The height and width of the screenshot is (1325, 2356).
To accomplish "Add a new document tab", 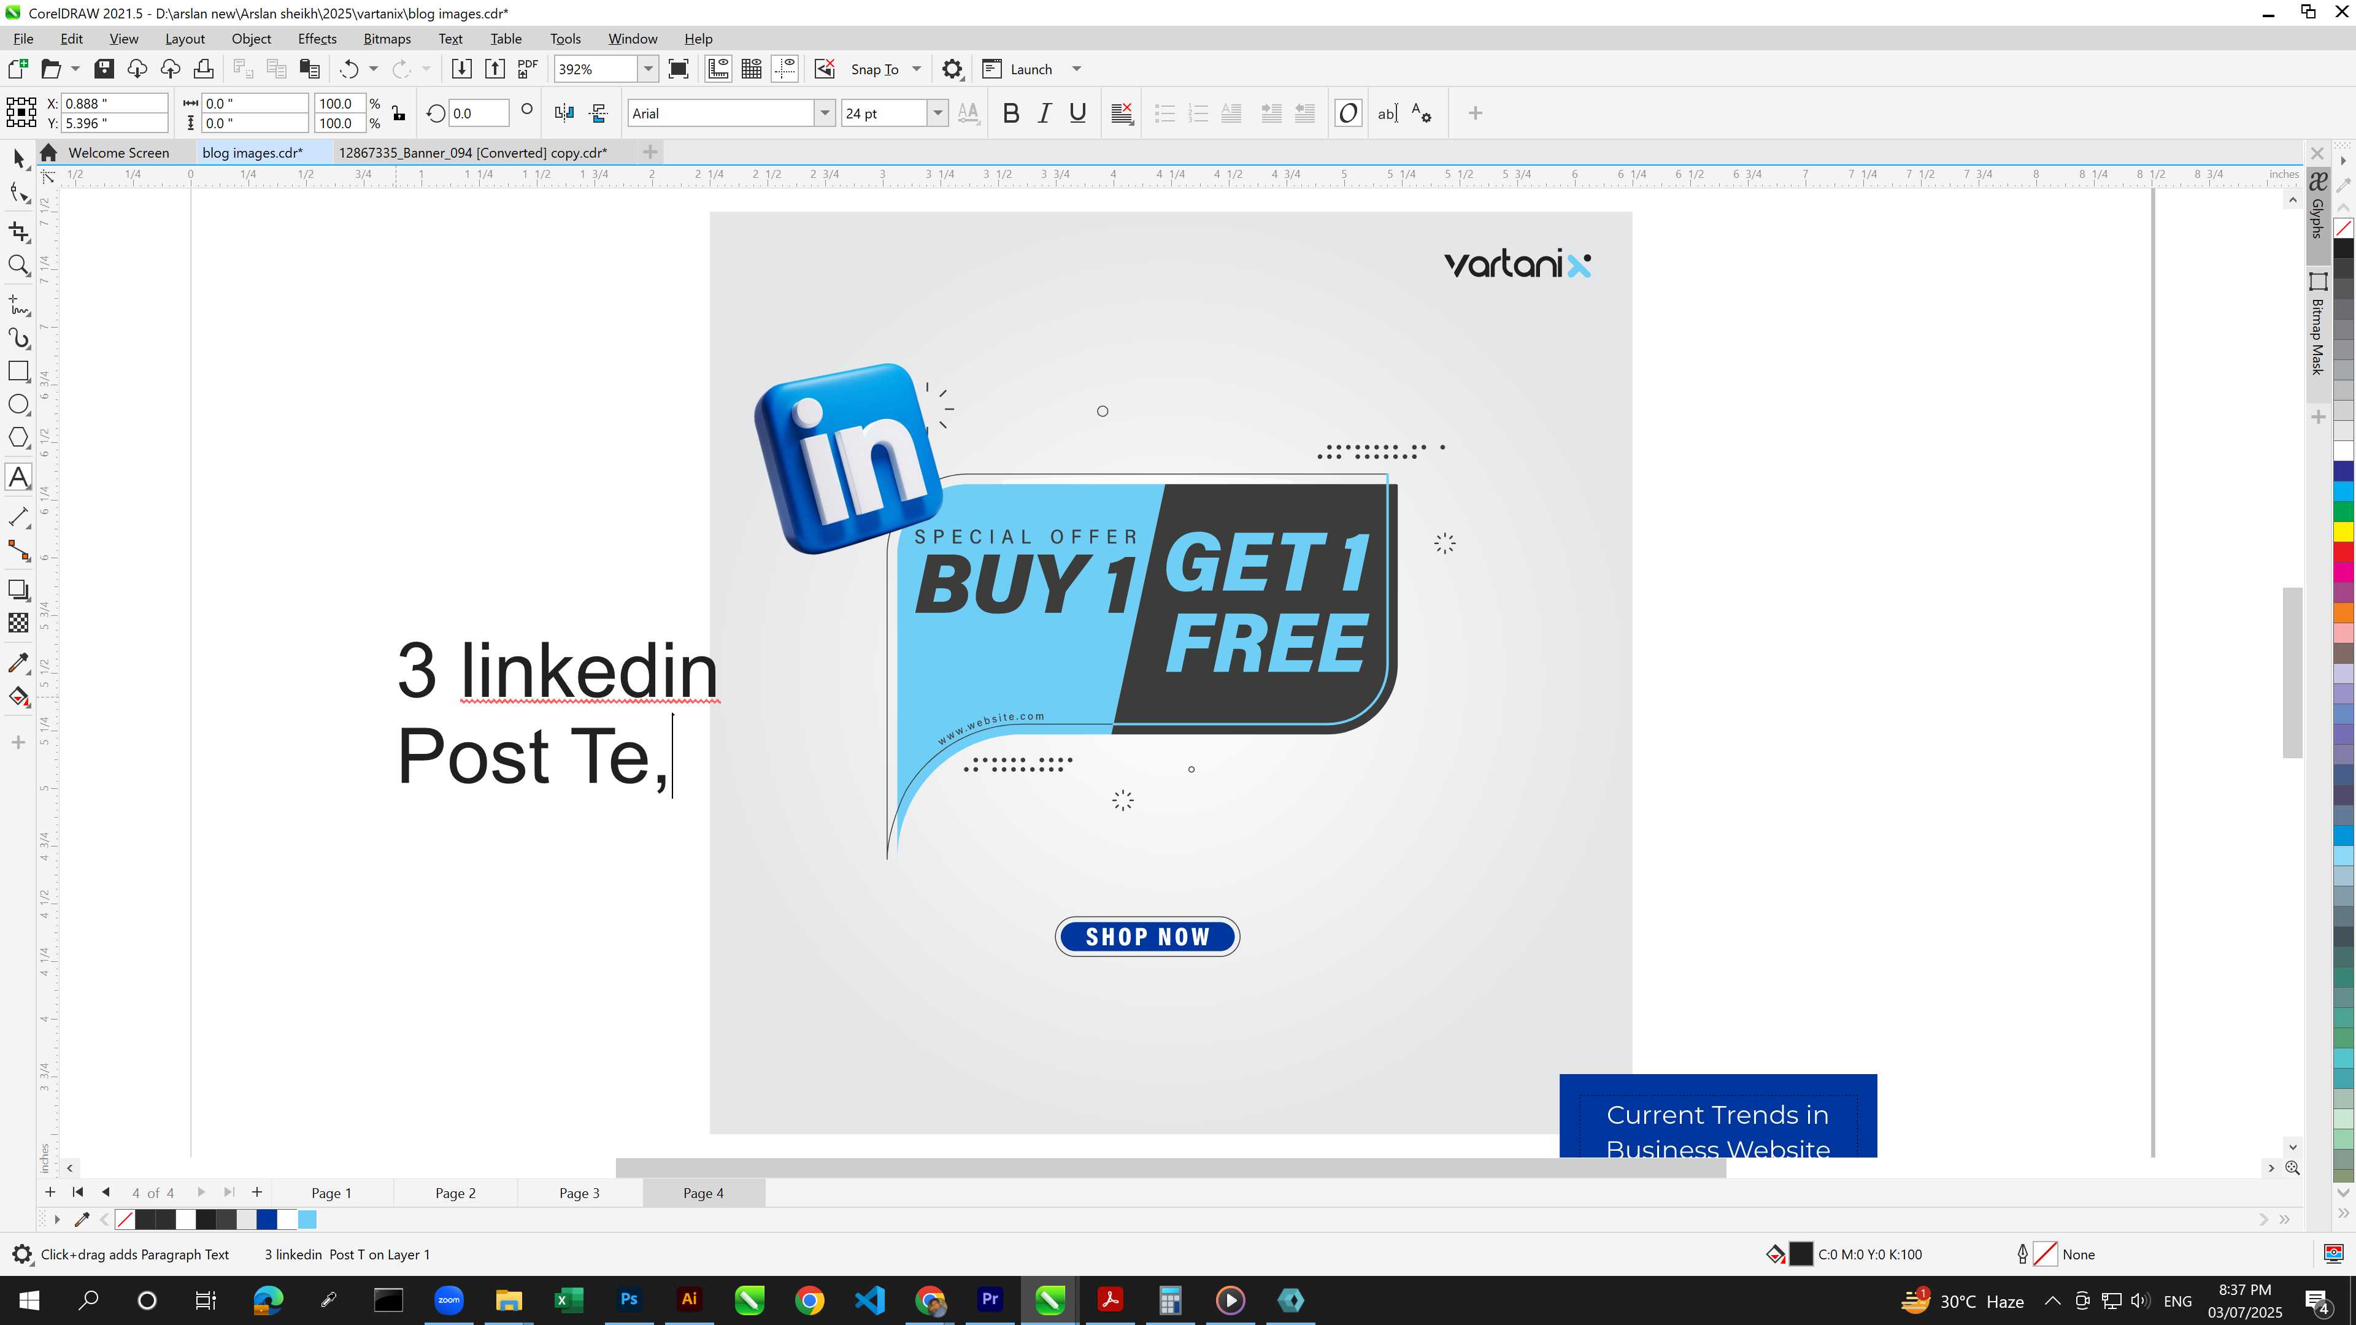I will coord(650,152).
